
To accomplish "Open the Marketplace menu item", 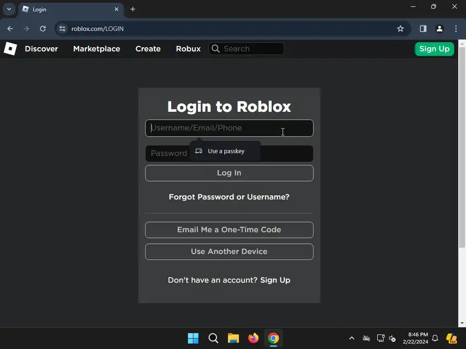I will [x=96, y=49].
